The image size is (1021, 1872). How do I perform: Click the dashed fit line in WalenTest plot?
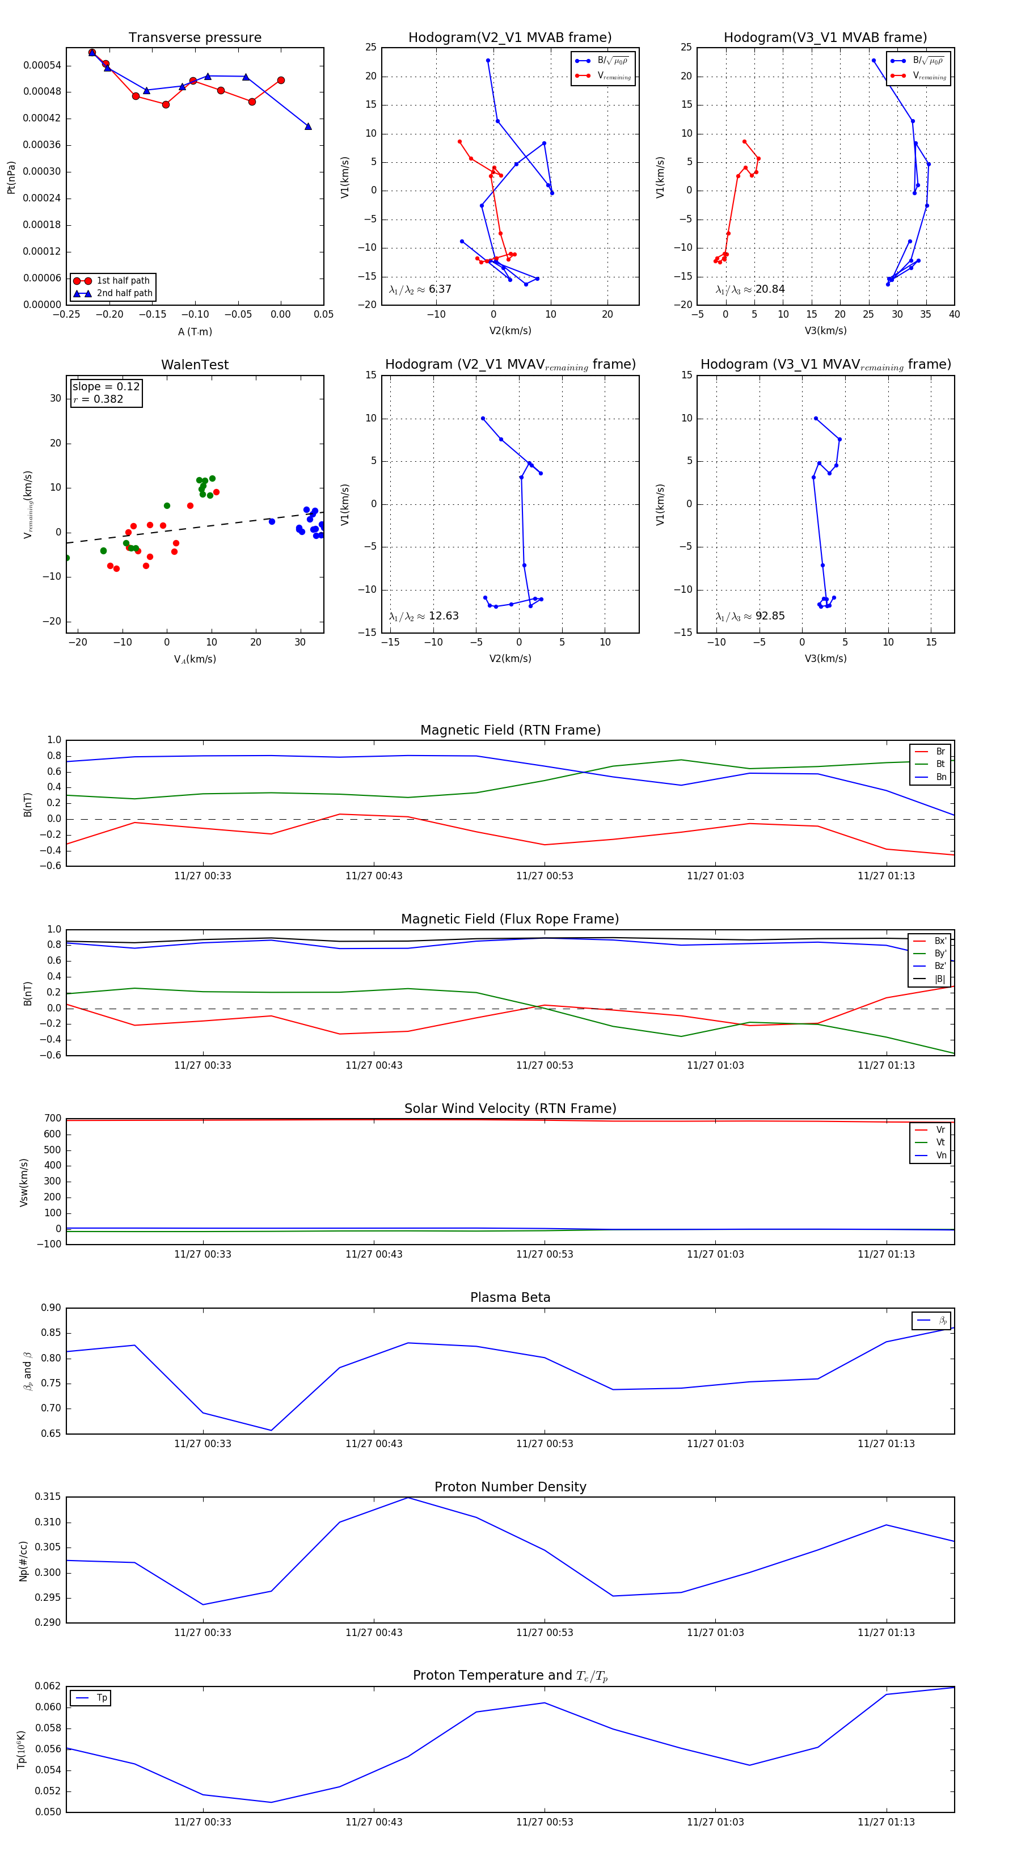pos(195,527)
